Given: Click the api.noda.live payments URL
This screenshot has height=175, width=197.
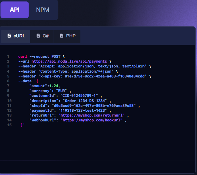Looking at the screenshot, I should (x=69, y=62).
